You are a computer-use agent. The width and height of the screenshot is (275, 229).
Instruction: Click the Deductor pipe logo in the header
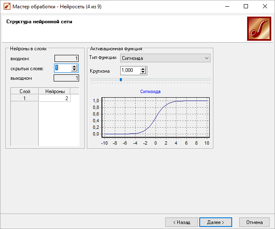(x=259, y=29)
